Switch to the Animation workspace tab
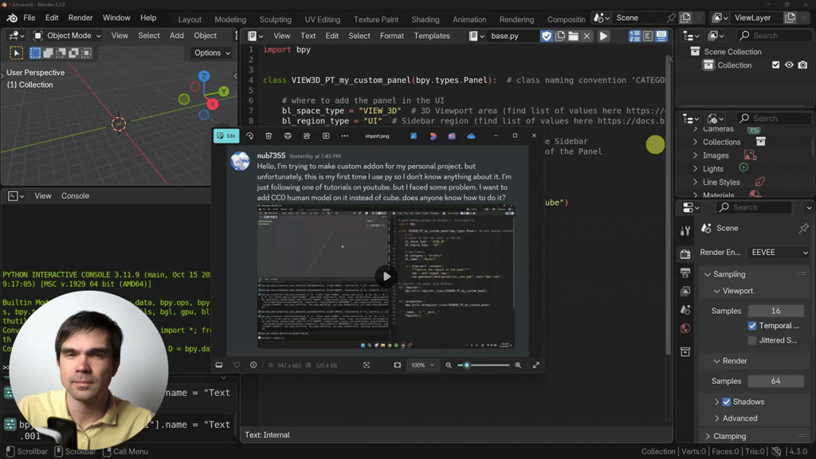The width and height of the screenshot is (816, 459). click(x=469, y=19)
